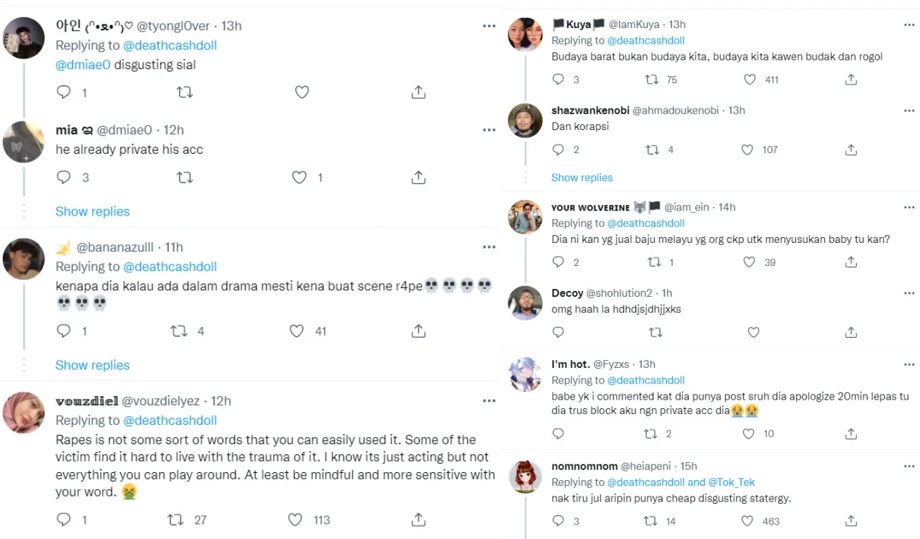Retweet Kuya's reply with 75 retweets

point(652,80)
